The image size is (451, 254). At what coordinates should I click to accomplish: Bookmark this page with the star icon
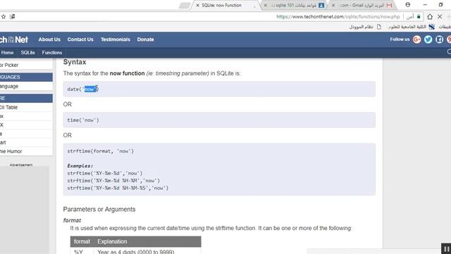pos(4,17)
